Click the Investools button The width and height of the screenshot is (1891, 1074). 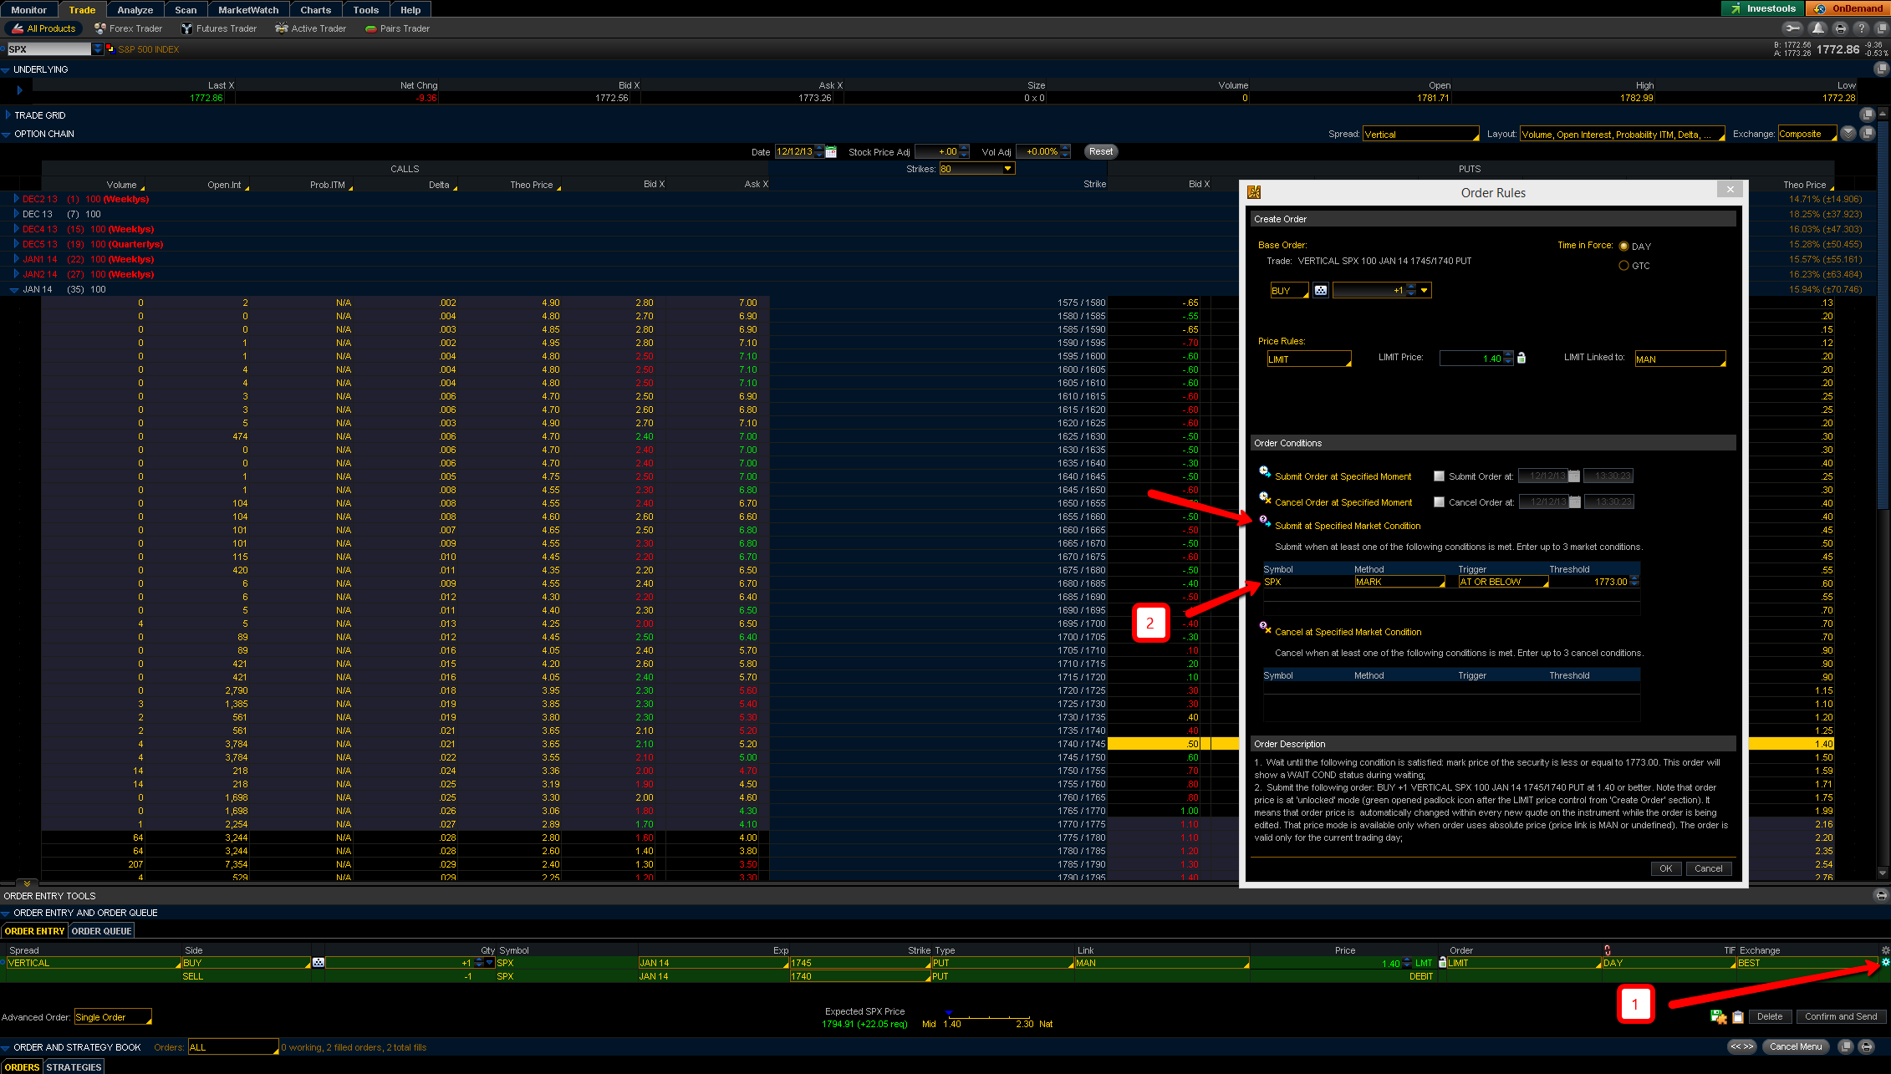(1762, 8)
